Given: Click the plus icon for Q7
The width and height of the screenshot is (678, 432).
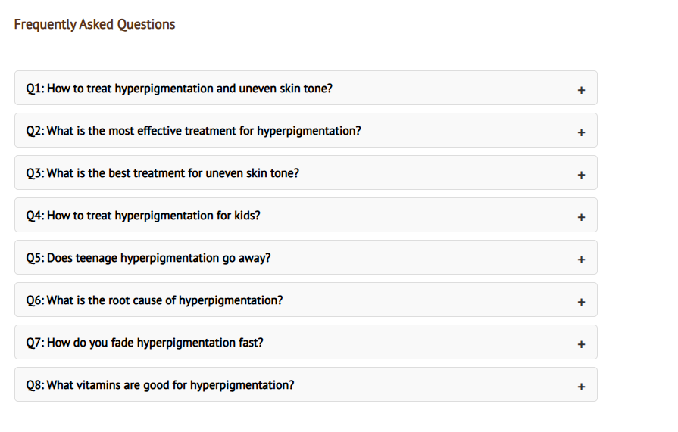Looking at the screenshot, I should point(581,344).
